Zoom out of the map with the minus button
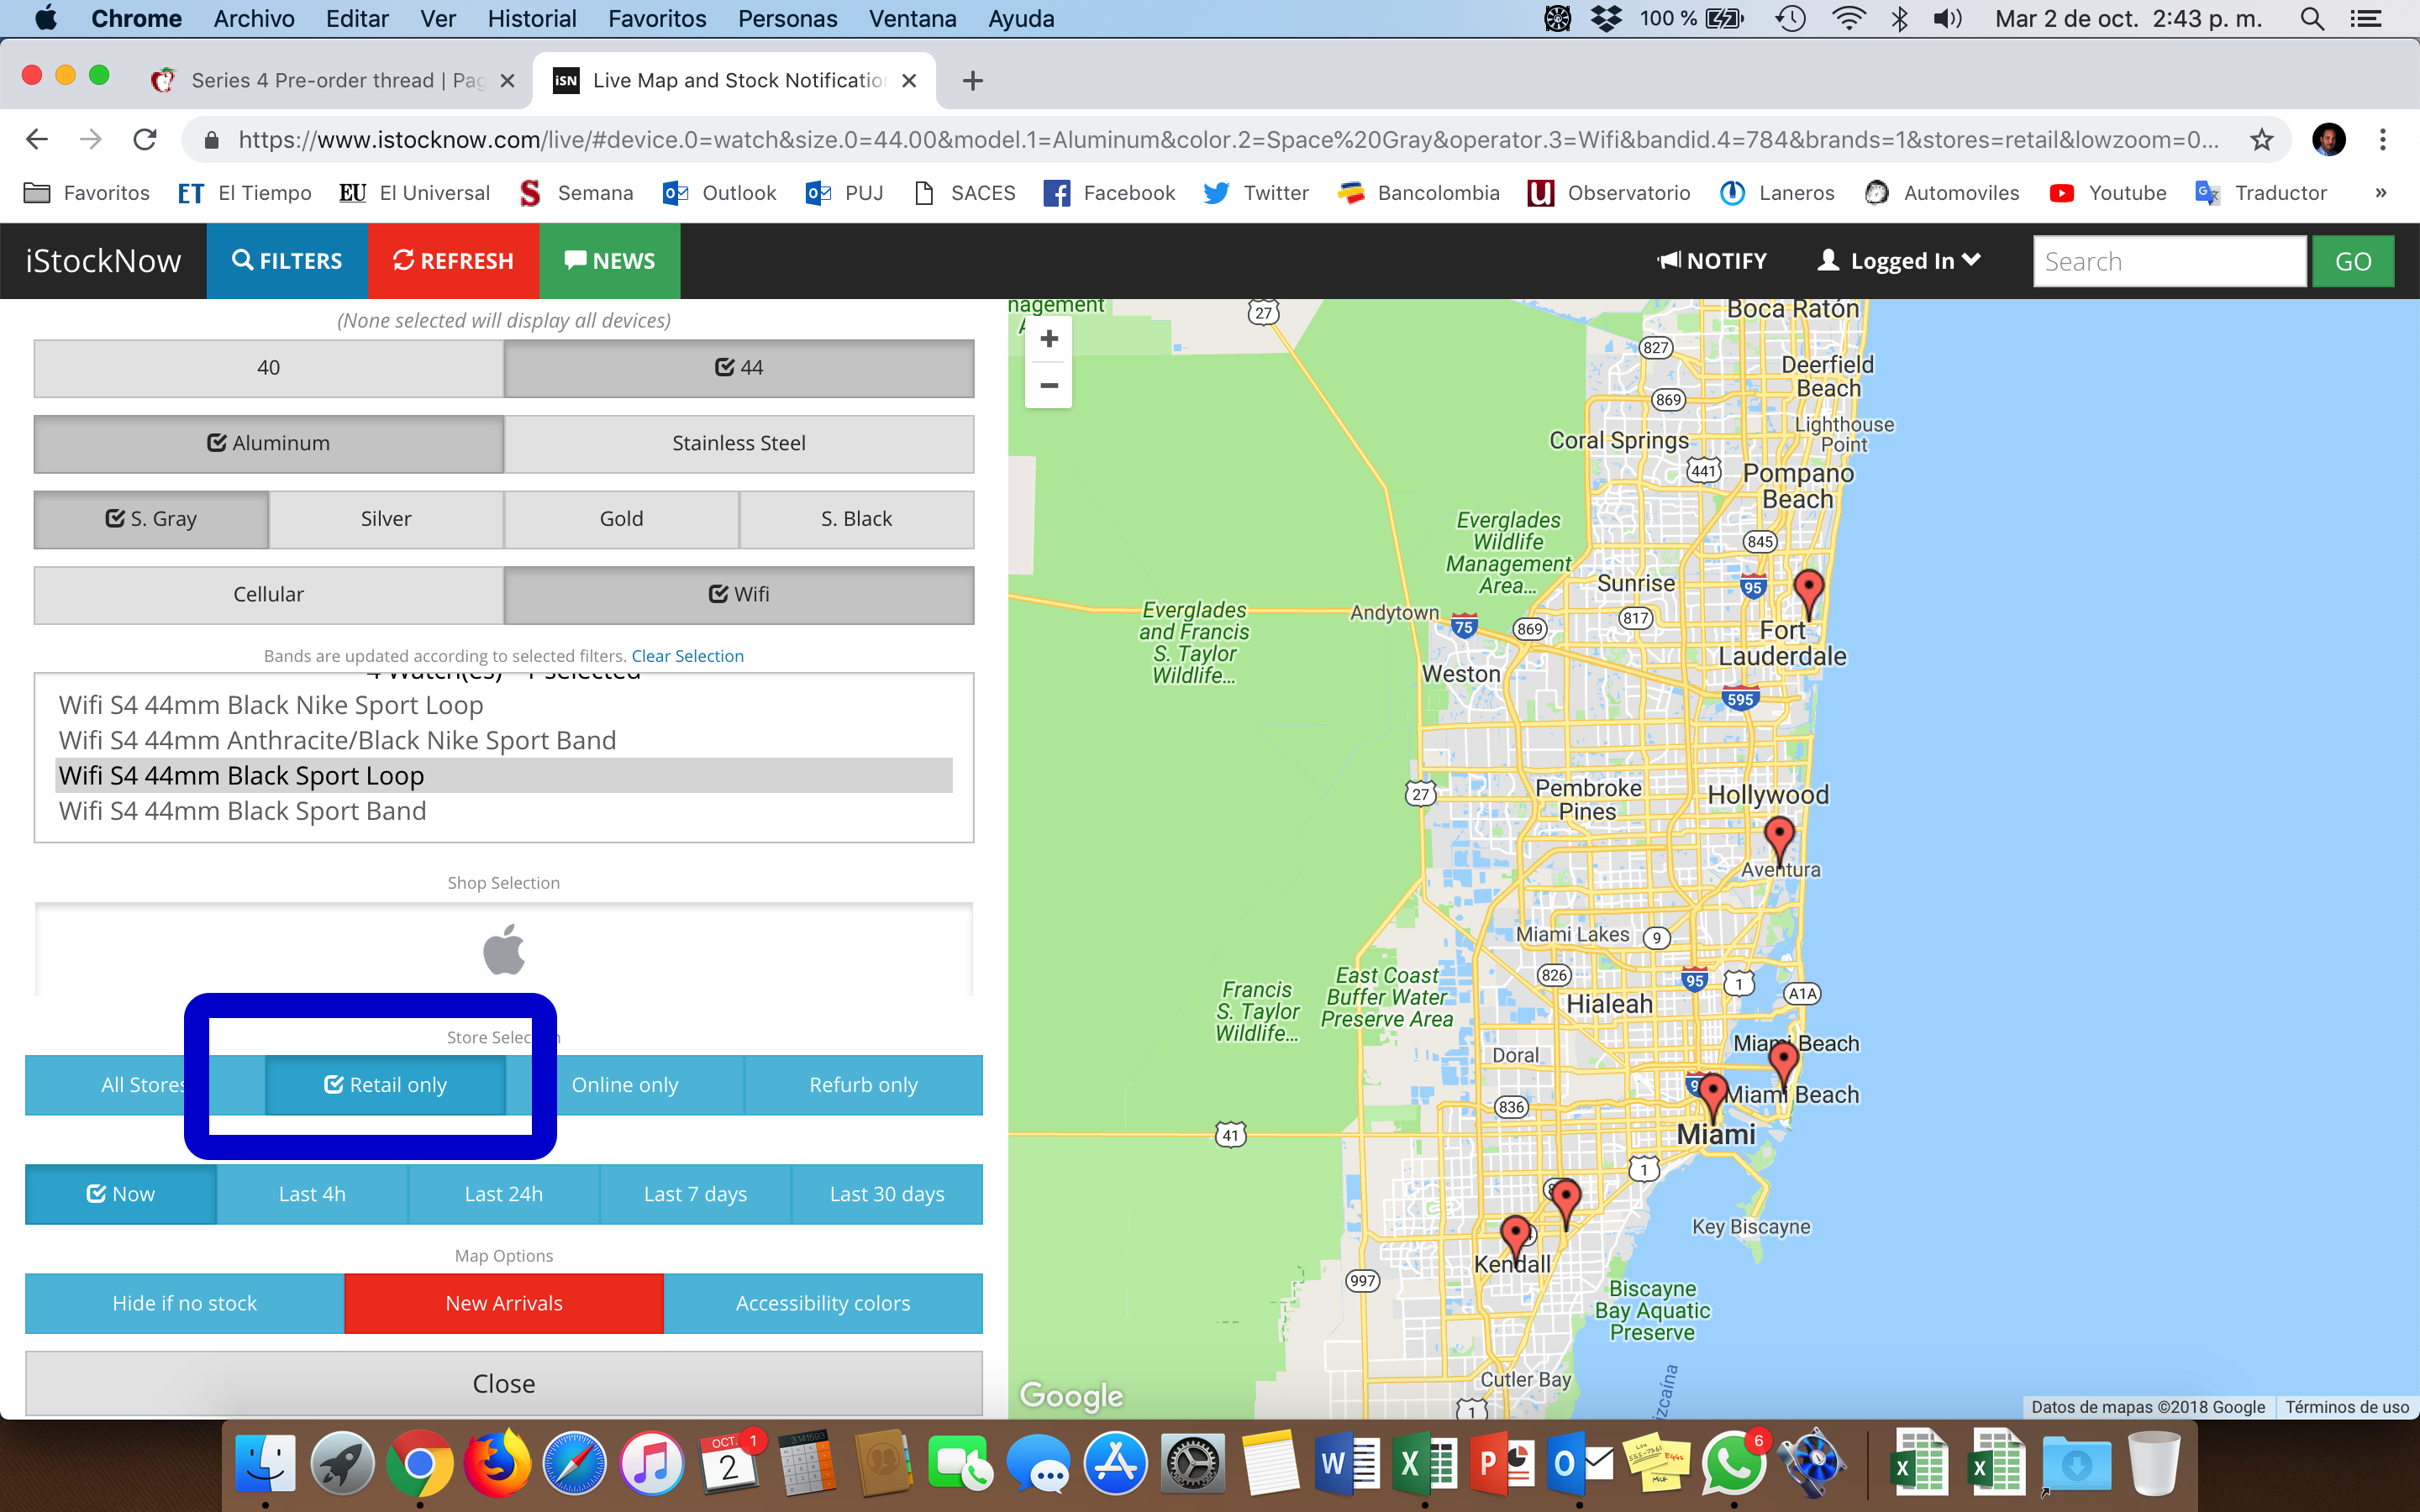The width and height of the screenshot is (2420, 1512). (1048, 385)
